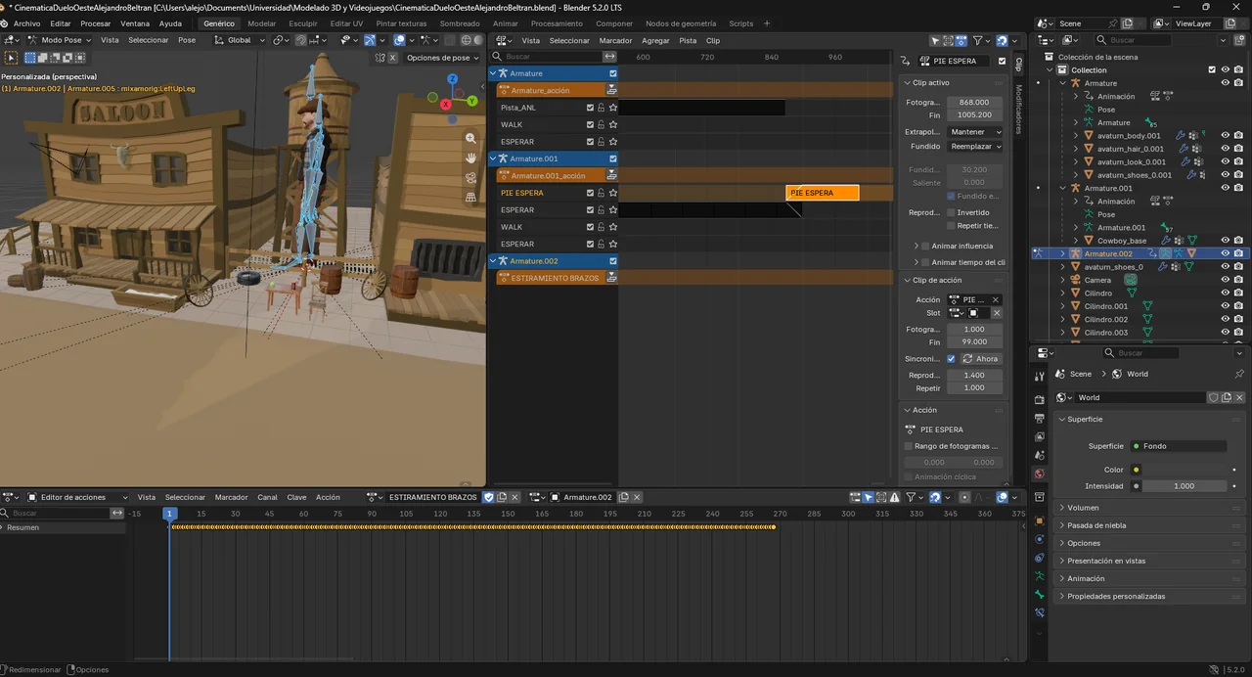1252x677 pixels.
Task: Open the World properties tab icon
Action: click(x=1039, y=474)
